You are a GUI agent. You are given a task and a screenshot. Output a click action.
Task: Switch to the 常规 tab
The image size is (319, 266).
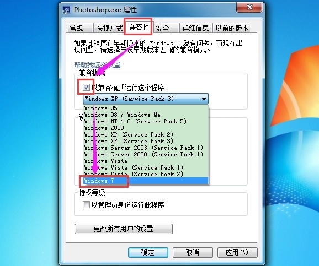click(79, 28)
